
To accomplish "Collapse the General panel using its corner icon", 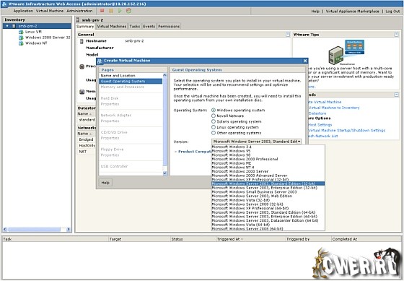I will coord(288,35).
